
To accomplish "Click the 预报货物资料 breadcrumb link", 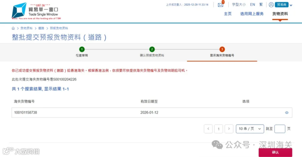I will point(59,28).
